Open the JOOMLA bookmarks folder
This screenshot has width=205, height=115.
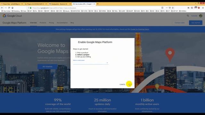click(183, 11)
